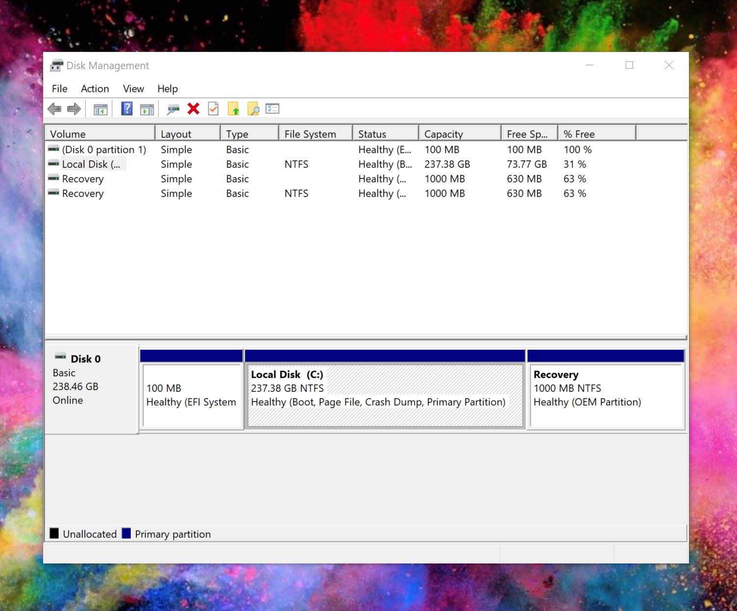Image resolution: width=737 pixels, height=611 pixels.
Task: Click the Properties checkmark page icon
Action: tap(213, 109)
